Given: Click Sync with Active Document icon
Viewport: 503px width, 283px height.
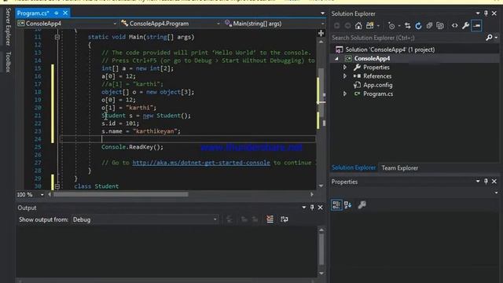Looking at the screenshot, I should (x=407, y=26).
